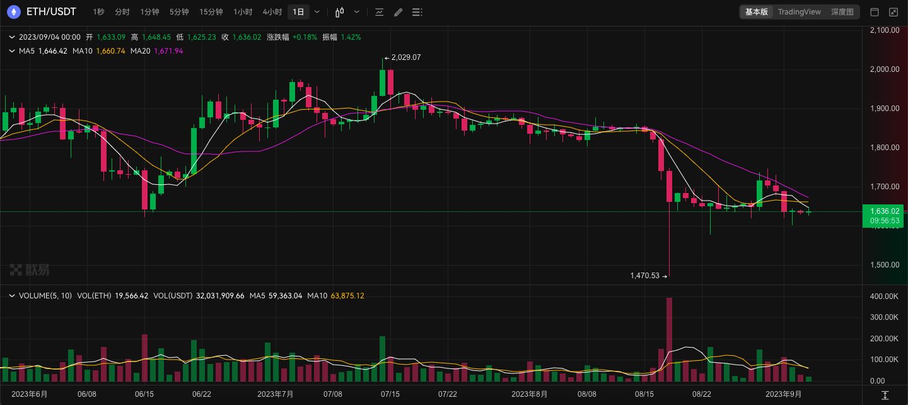908x405 pixels.
Task: Expand the chart type dropdown arrow
Action: tap(357, 12)
